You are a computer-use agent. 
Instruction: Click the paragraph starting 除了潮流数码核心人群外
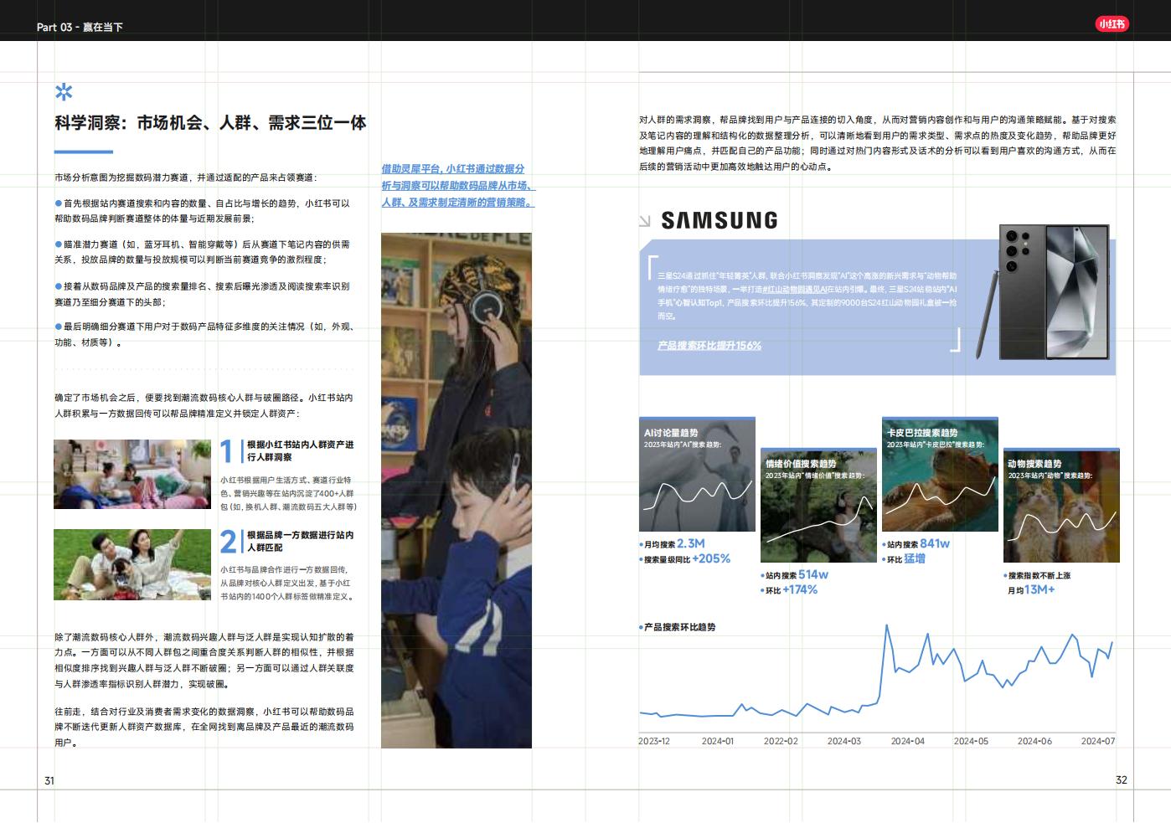coord(204,661)
